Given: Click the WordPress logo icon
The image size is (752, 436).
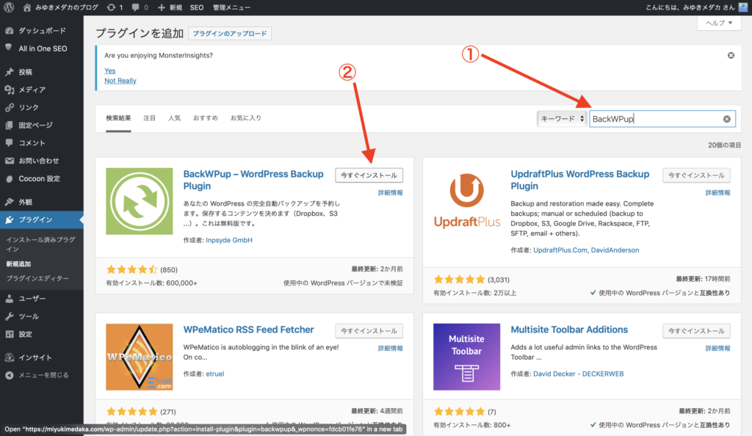Looking at the screenshot, I should (9, 7).
